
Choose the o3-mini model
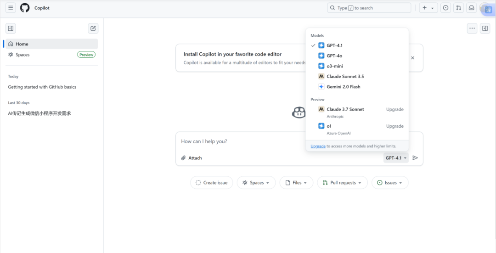[357, 66]
